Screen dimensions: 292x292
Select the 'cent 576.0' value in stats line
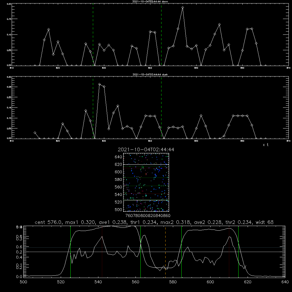48,222
